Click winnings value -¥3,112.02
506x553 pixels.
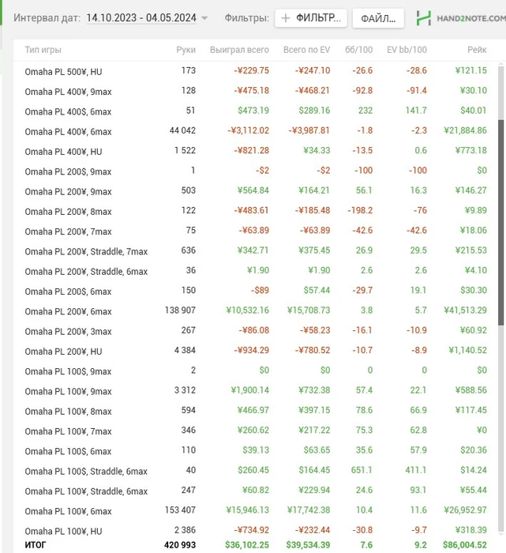point(248,131)
